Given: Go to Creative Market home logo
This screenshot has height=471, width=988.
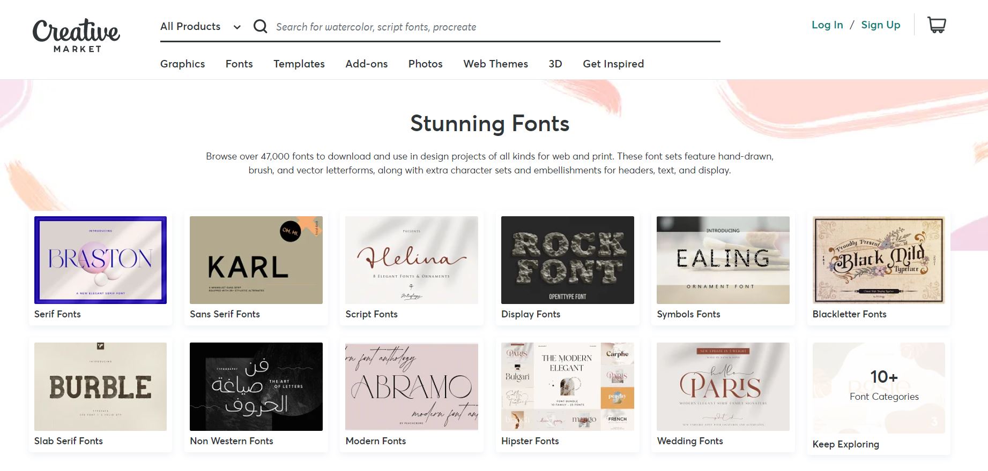Looking at the screenshot, I should 76,36.
